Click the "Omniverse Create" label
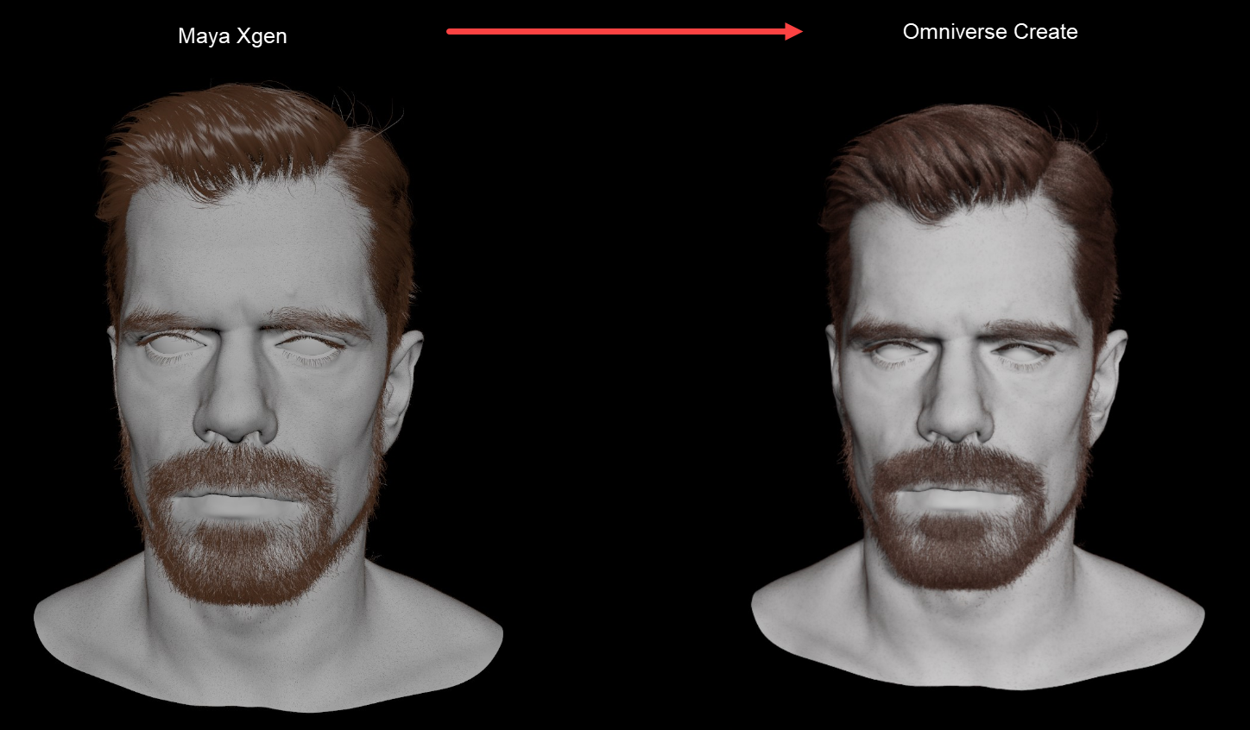The width and height of the screenshot is (1250, 730). pos(990,32)
